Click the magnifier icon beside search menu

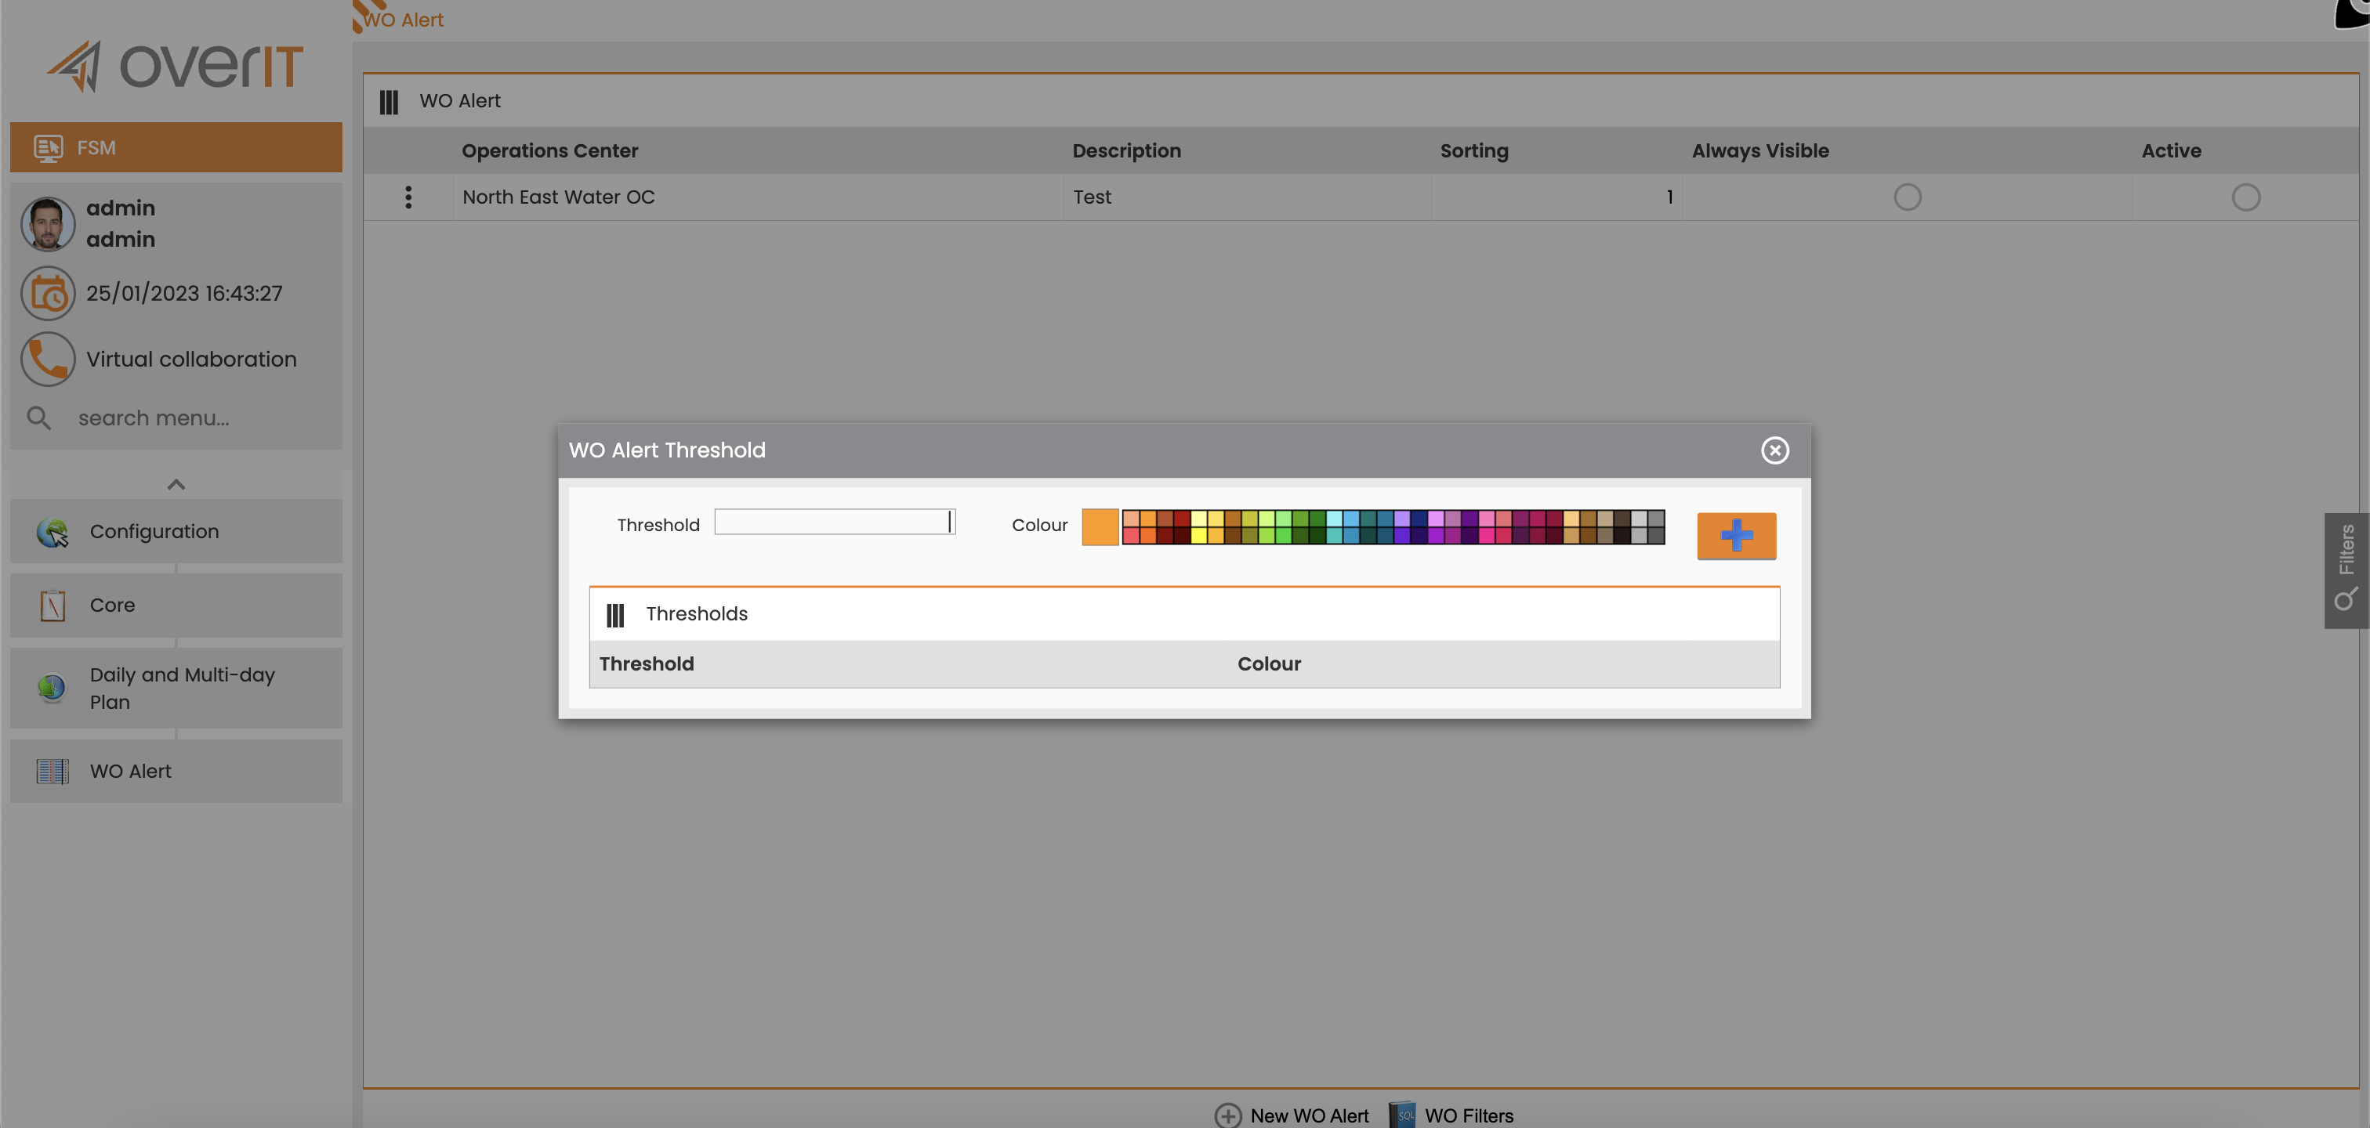(38, 418)
